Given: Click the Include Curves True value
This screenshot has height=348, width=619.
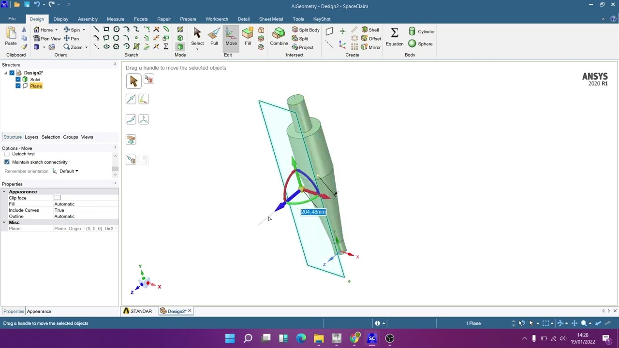Looking at the screenshot, I should [x=86, y=210].
